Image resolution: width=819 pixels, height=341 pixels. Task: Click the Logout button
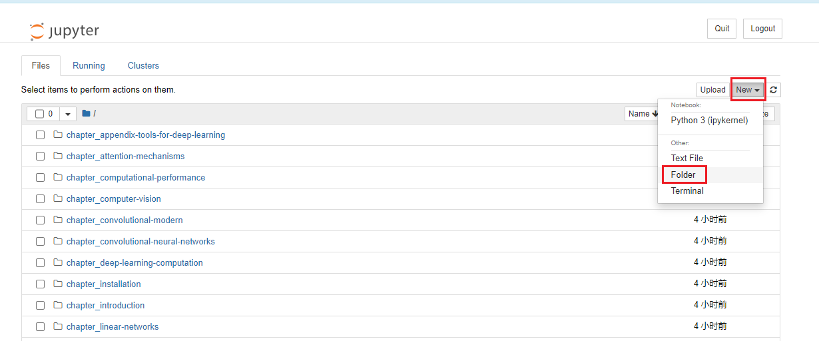pos(762,29)
